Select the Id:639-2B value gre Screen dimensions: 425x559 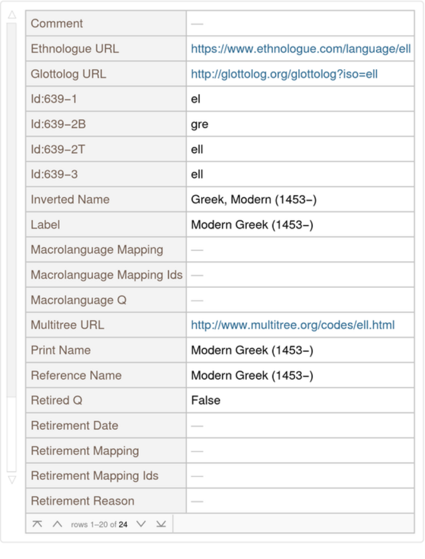click(x=200, y=124)
